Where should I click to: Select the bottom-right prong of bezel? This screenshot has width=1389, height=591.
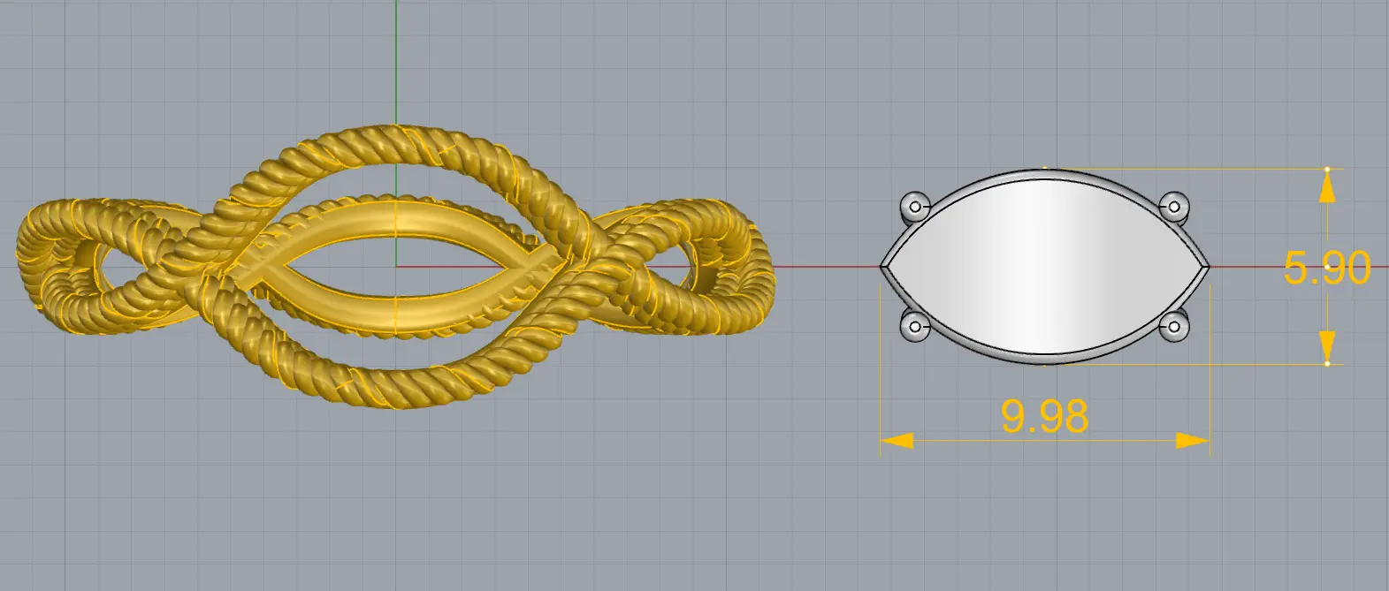tap(1174, 327)
